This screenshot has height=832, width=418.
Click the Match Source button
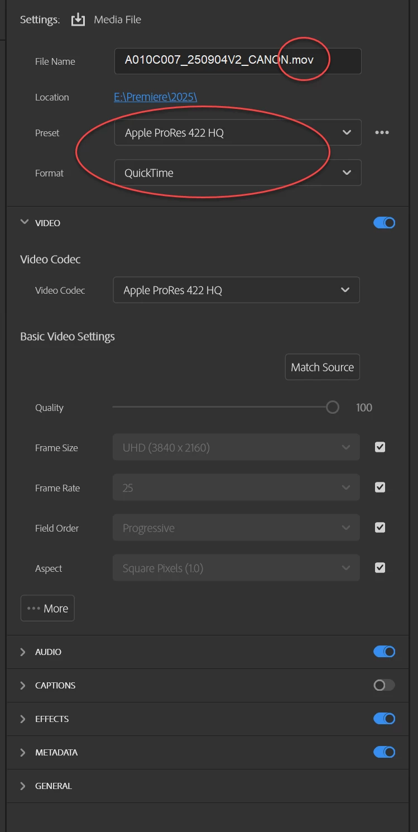pyautogui.click(x=322, y=367)
